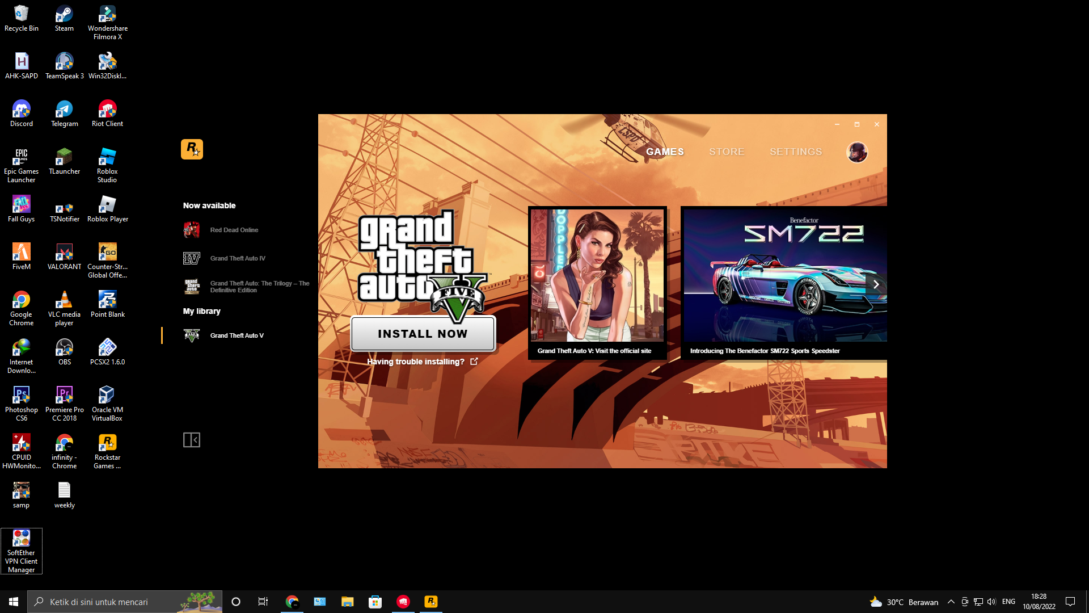This screenshot has height=613, width=1089.
Task: Select the Rockstar Games desktop shortcut
Action: tap(108, 452)
